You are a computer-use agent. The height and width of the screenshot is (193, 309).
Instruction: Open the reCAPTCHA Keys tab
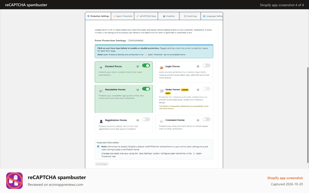(146, 16)
